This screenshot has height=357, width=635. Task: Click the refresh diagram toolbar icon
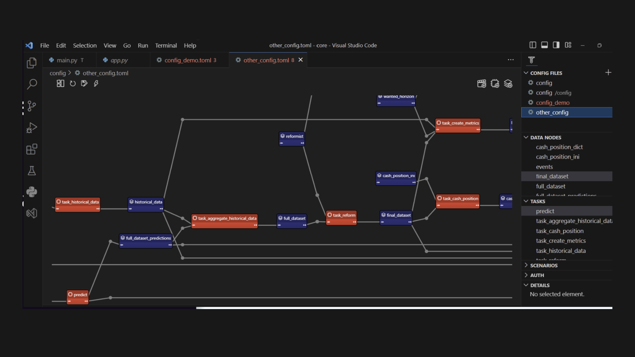click(x=73, y=84)
